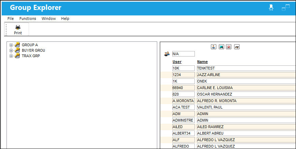296x149 pixels.
Task: Click ADMIN name in ADM row
Action: pos(246,114)
